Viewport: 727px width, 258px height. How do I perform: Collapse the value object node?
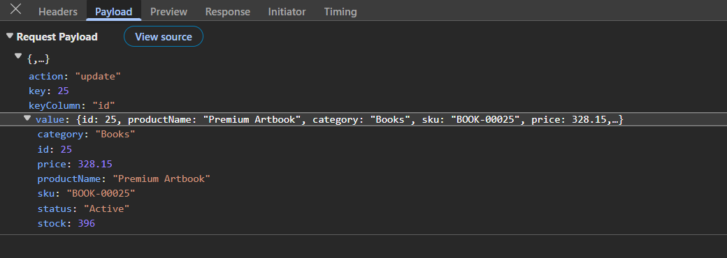click(x=27, y=119)
